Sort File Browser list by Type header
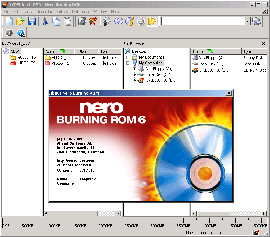 [x=254, y=52]
